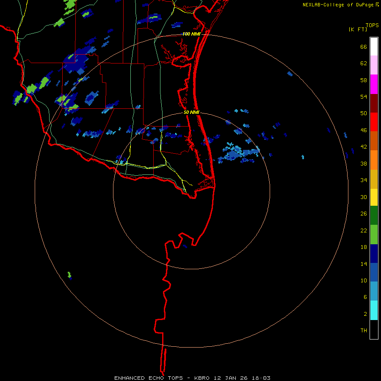Viewport: 381px width, 381px height.
Task: Click the 50 NMI range ring label
Action: [x=191, y=112]
